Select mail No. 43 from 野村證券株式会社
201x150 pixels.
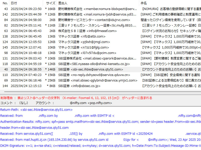coord(100,9)
